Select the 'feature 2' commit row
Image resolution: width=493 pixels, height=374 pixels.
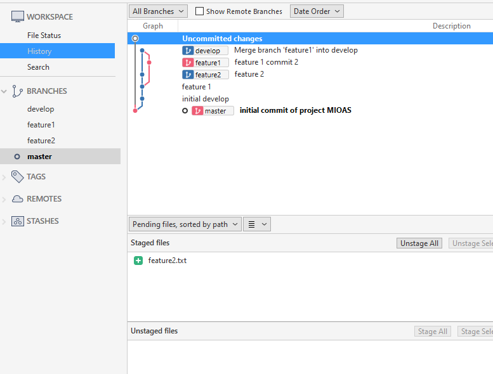[x=310, y=74]
